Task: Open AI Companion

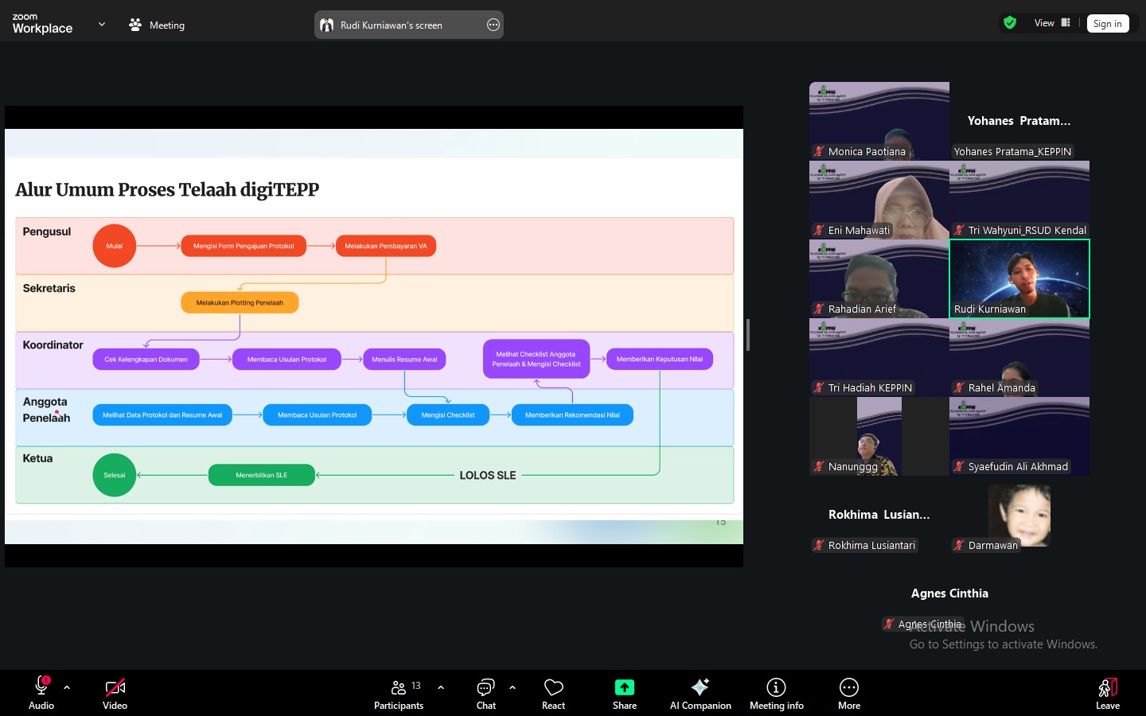Action: [x=700, y=694]
